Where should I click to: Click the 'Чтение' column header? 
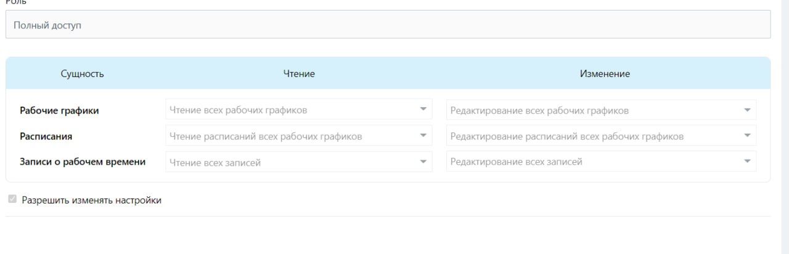point(299,74)
